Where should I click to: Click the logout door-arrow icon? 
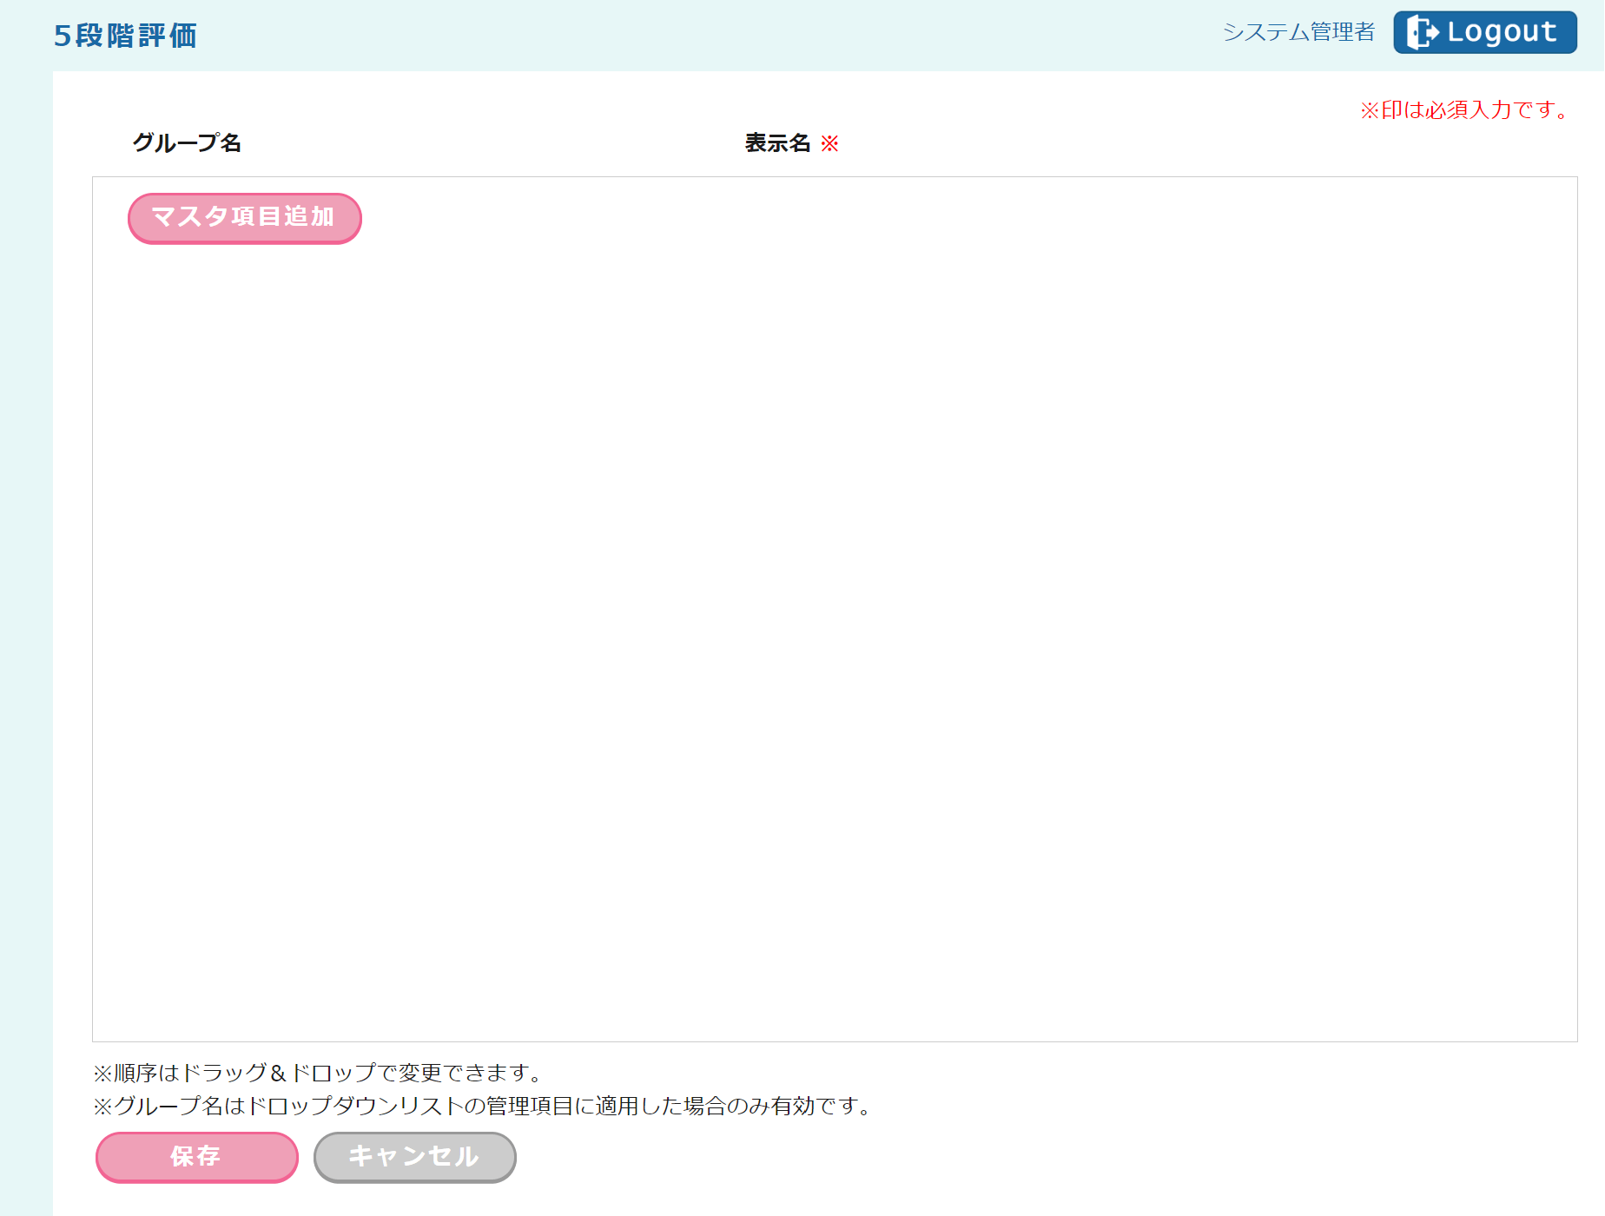pos(1422,33)
